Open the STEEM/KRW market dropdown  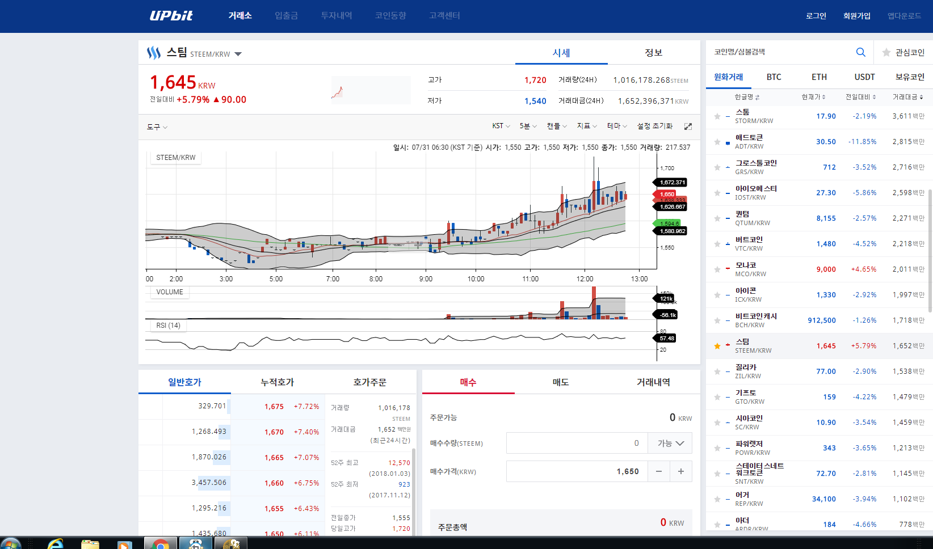(x=238, y=54)
